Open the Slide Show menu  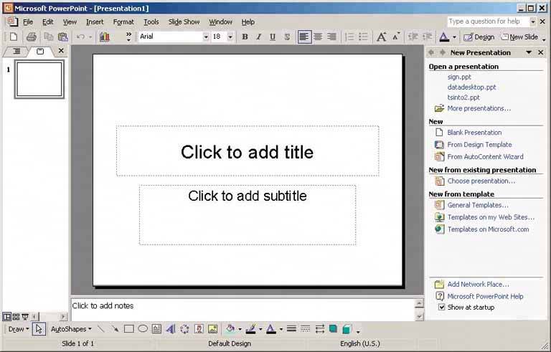[184, 22]
